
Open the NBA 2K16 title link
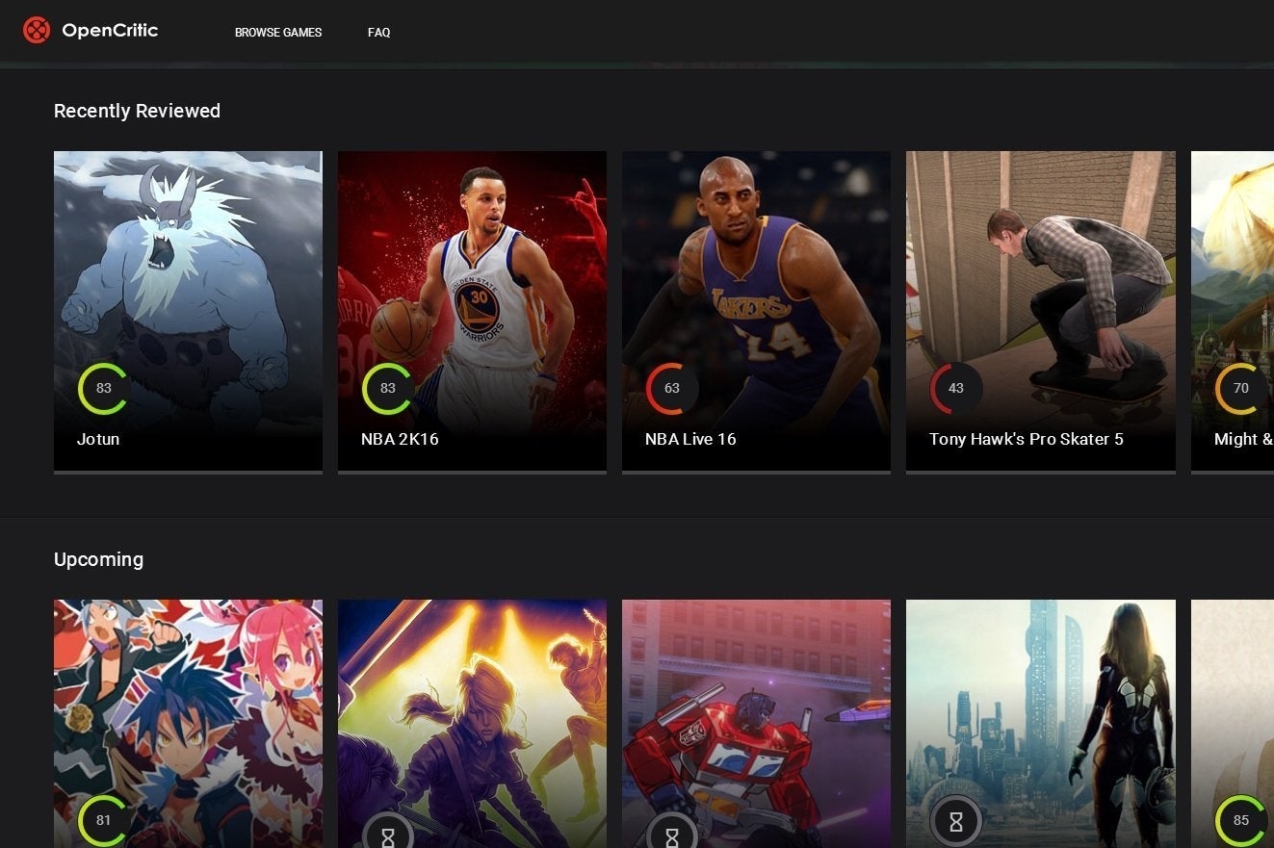point(400,440)
